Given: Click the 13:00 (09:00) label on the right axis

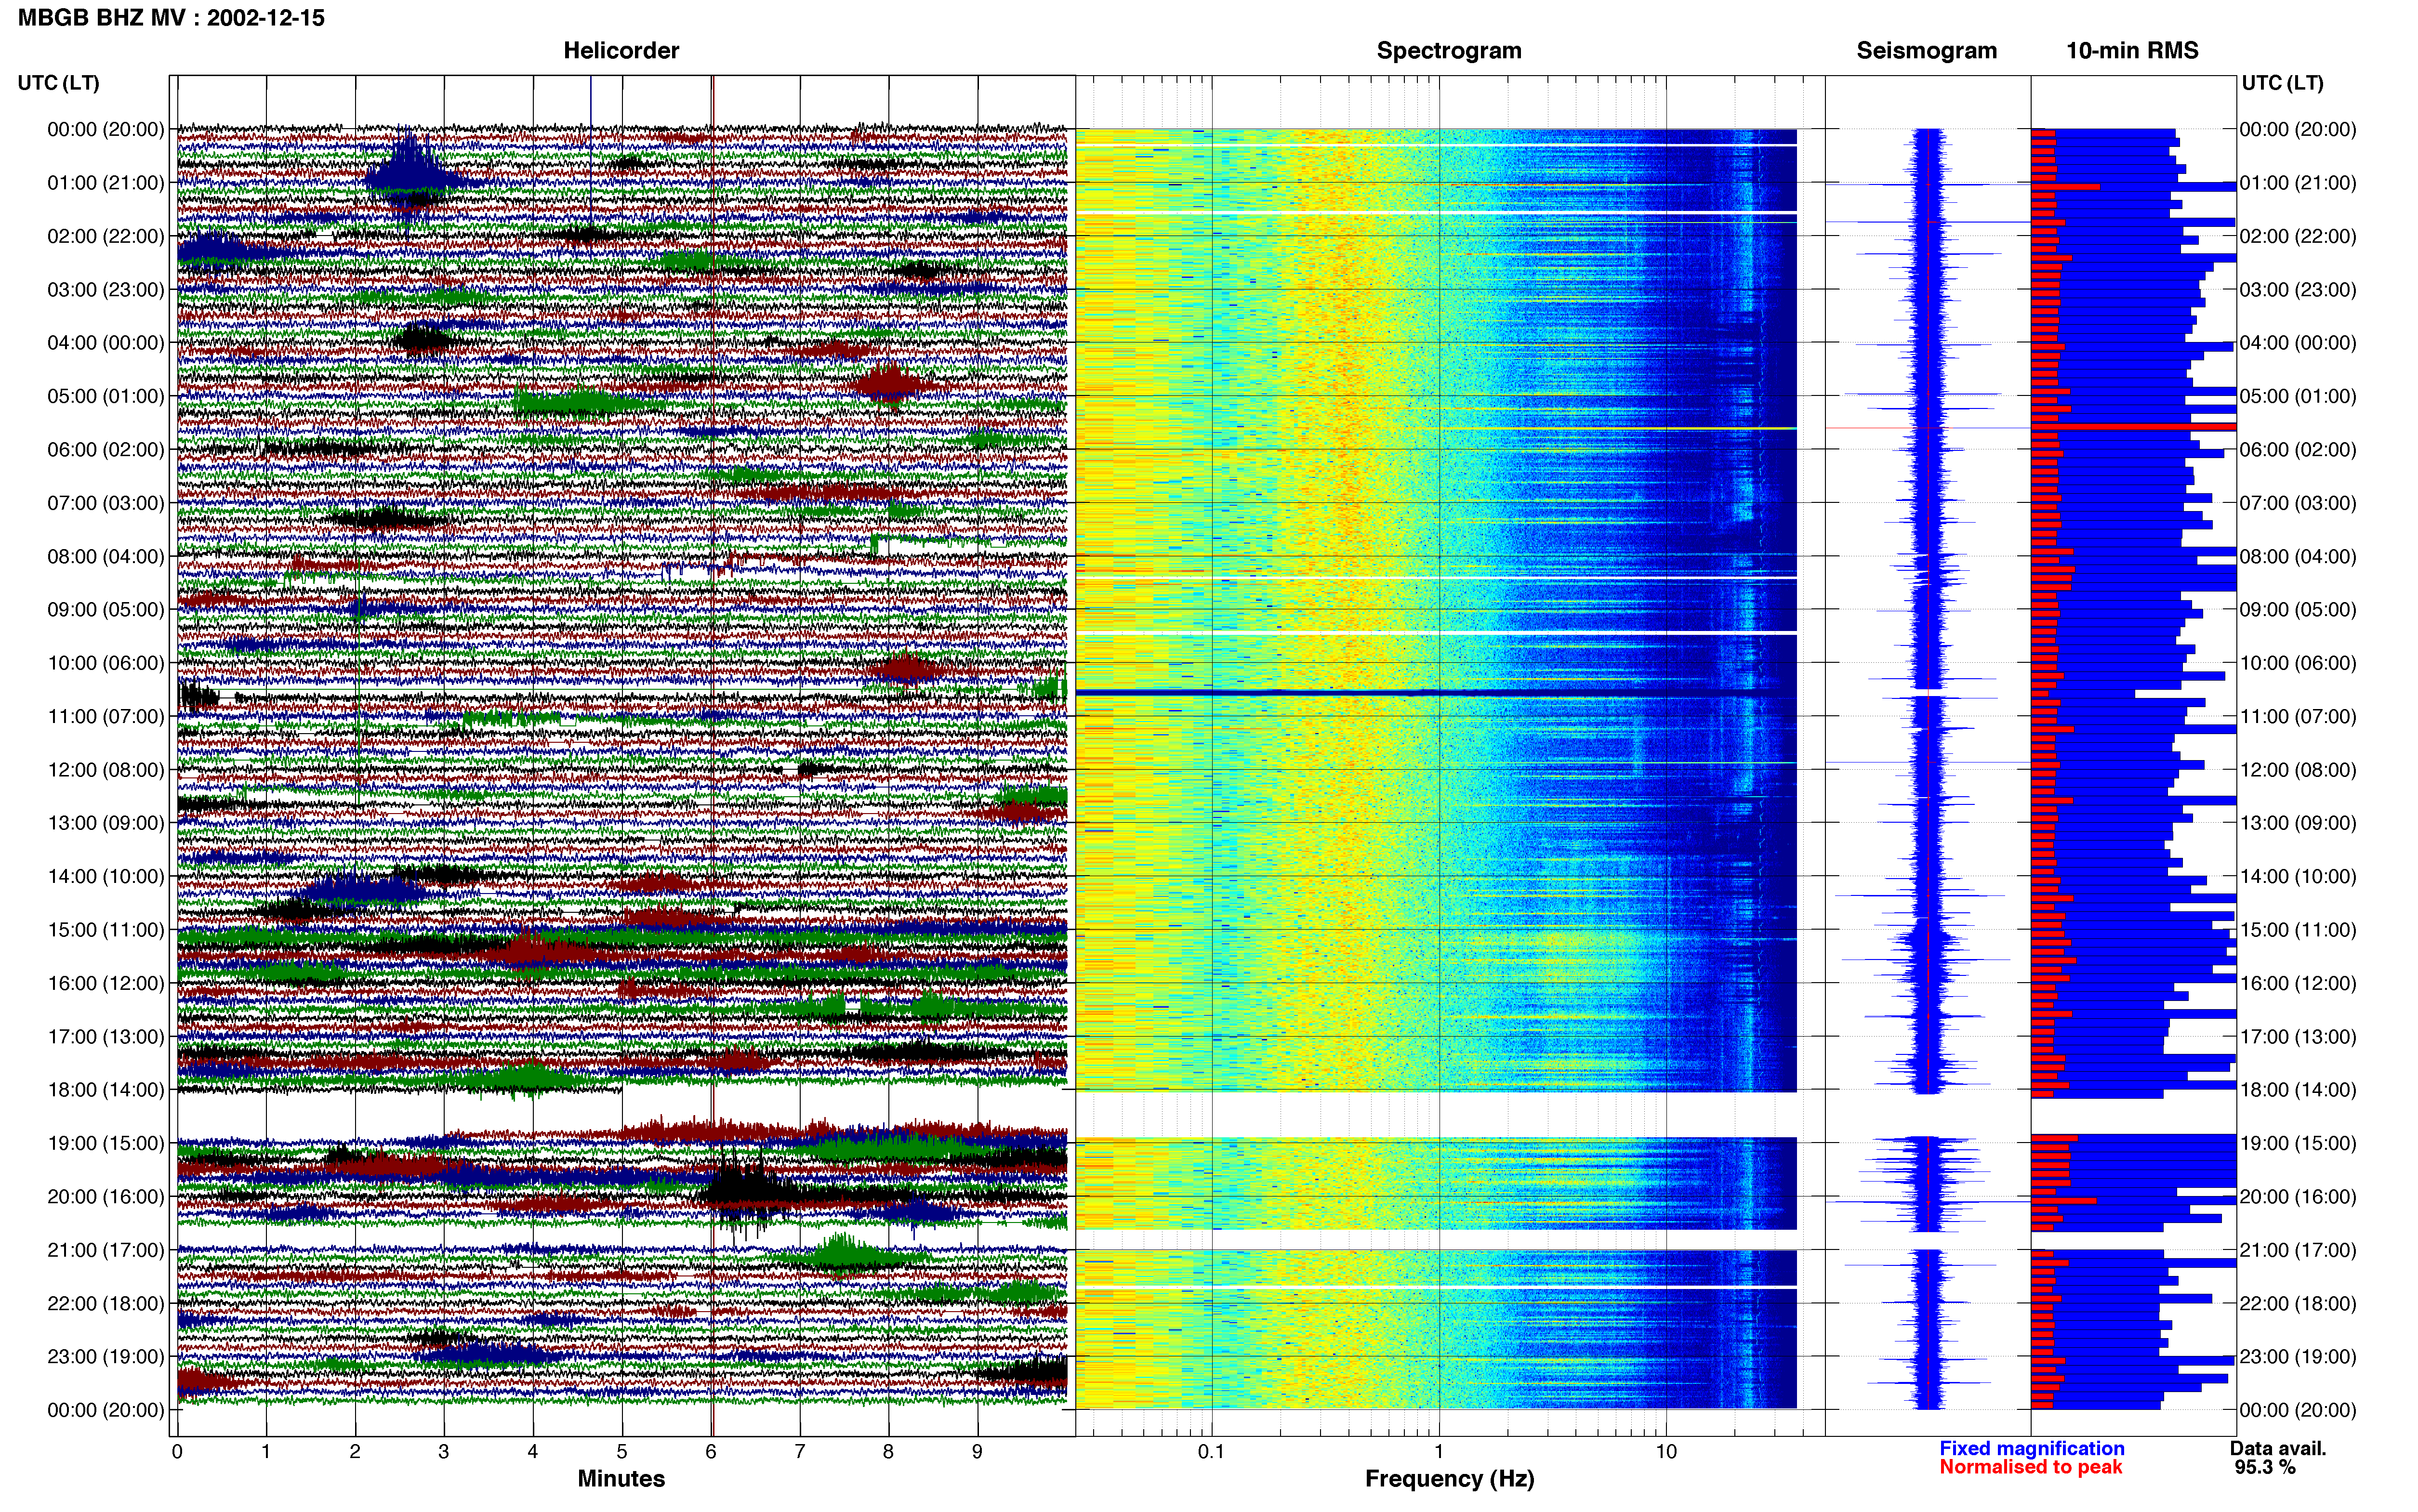Looking at the screenshot, I should (x=2298, y=823).
